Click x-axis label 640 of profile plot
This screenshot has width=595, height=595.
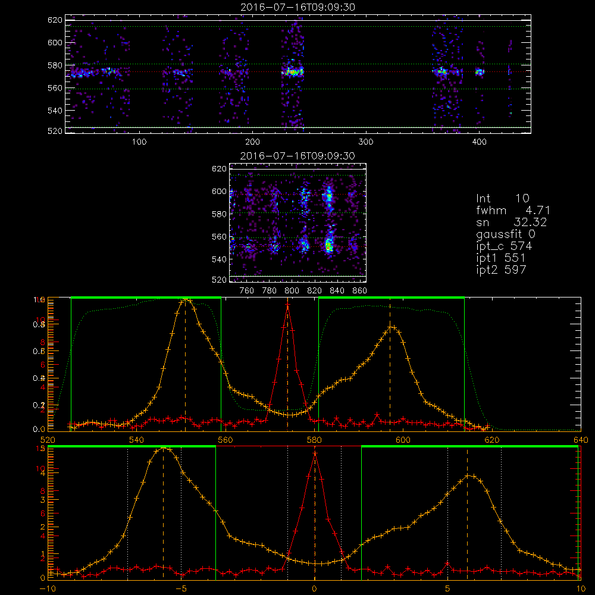[x=581, y=440]
